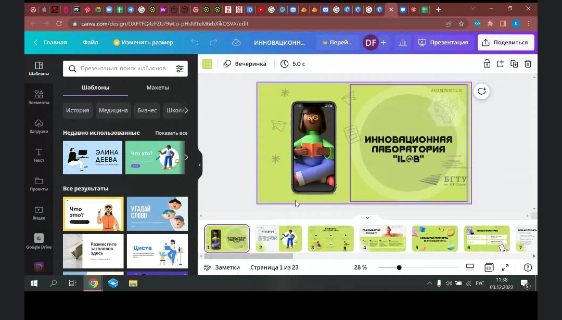
Task: Open Windows taskbar search
Action: [53, 283]
